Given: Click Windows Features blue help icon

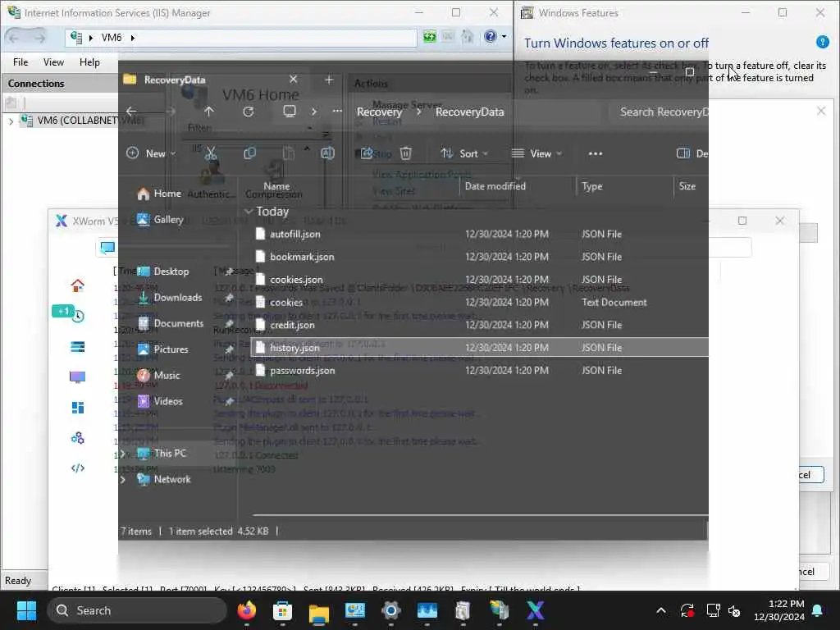Looking at the screenshot, I should (x=822, y=42).
